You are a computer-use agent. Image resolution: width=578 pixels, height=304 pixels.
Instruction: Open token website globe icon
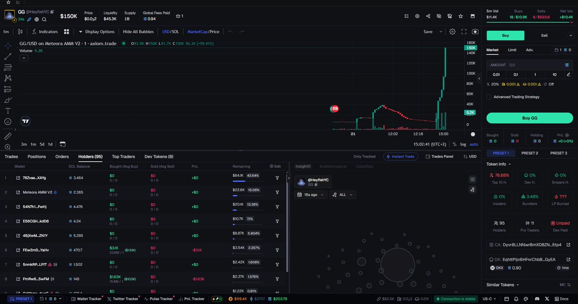click(x=37, y=19)
